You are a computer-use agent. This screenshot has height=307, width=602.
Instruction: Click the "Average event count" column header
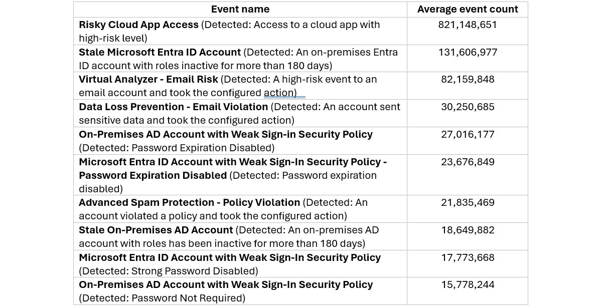[x=468, y=9]
